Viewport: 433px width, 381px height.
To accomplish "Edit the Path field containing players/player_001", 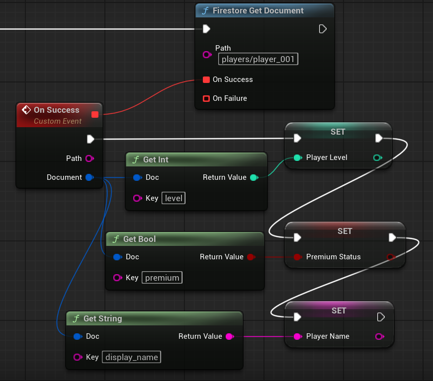I will click(x=258, y=60).
